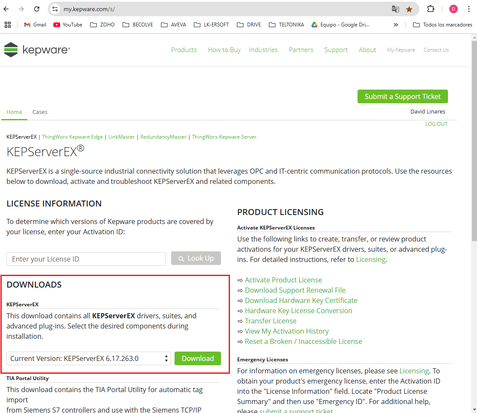Open the Support menu
This screenshot has height=413, width=477.
336,50
